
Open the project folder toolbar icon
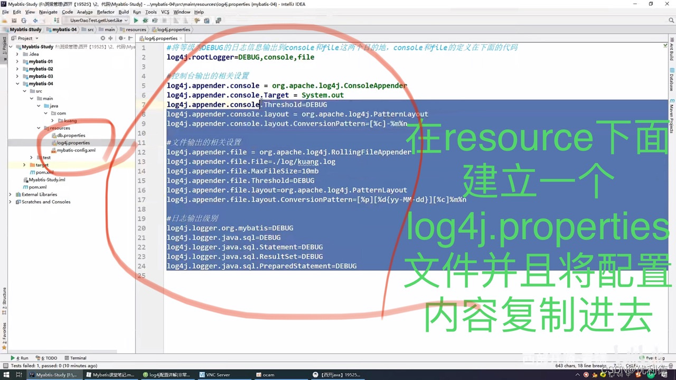[5, 21]
